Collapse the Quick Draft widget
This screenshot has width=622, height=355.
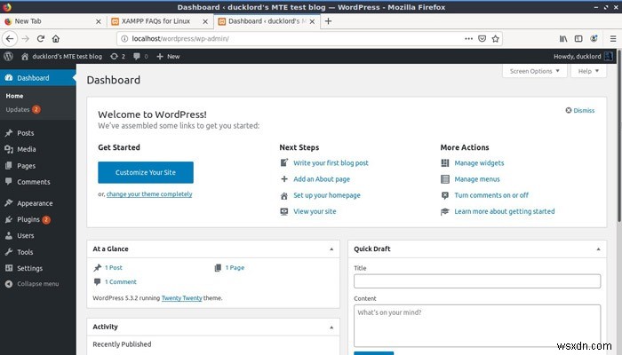pos(598,249)
